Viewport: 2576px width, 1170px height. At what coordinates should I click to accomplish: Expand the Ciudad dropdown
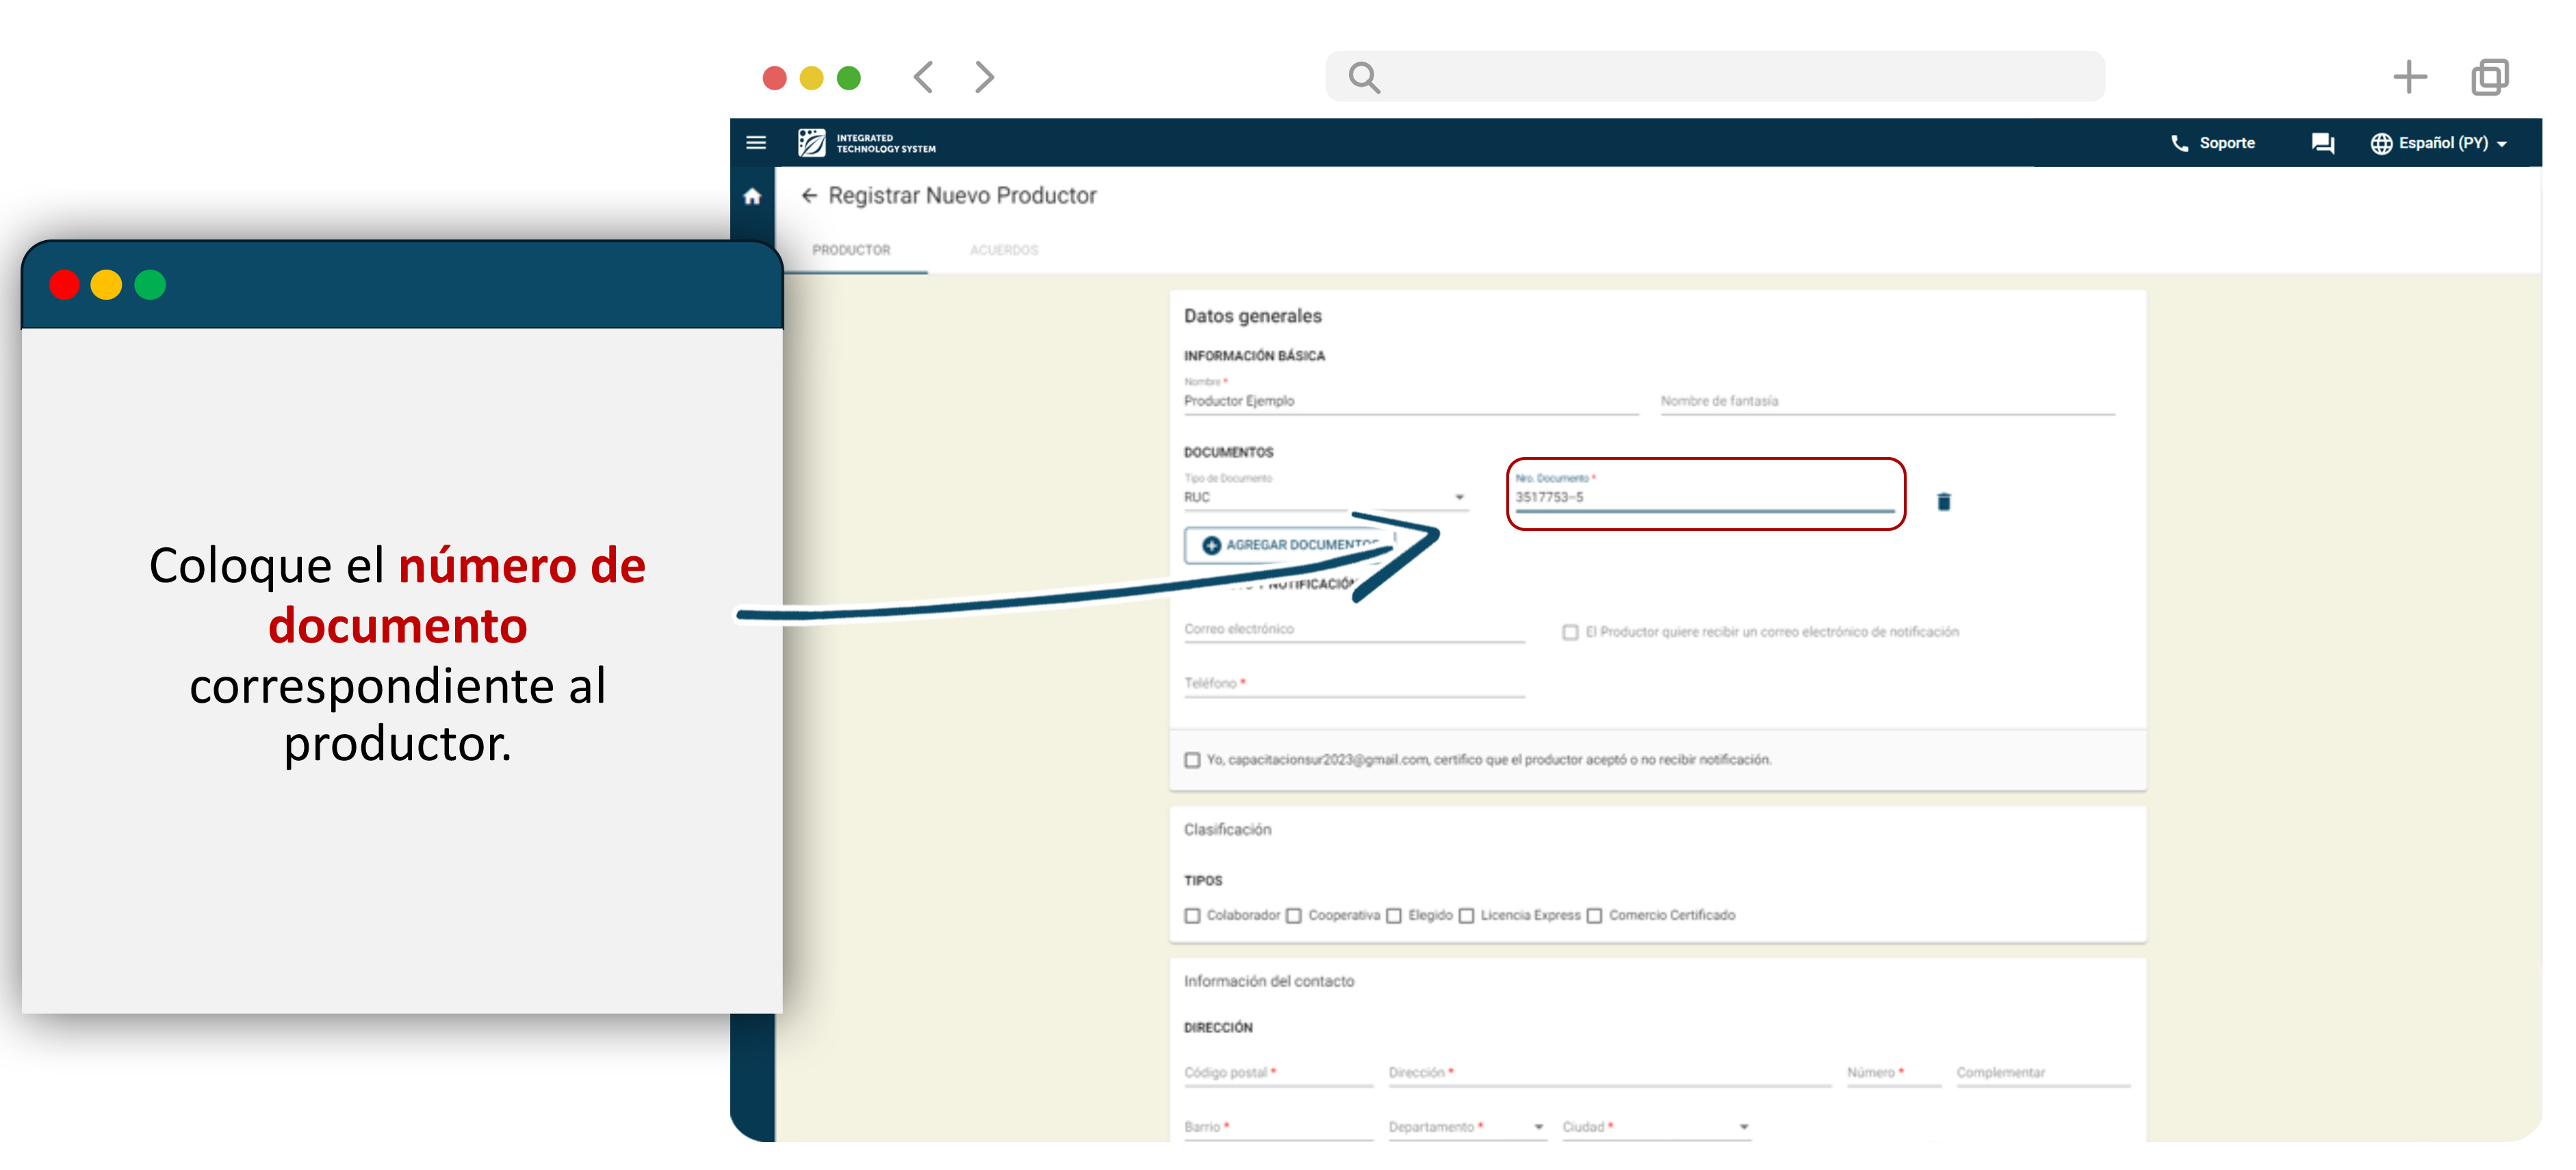point(1743,1127)
